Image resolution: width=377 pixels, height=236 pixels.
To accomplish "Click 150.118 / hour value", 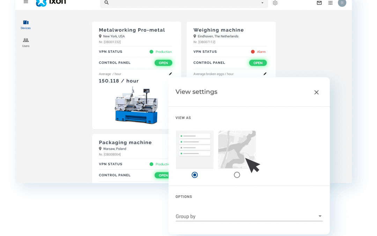I will 119,81.
